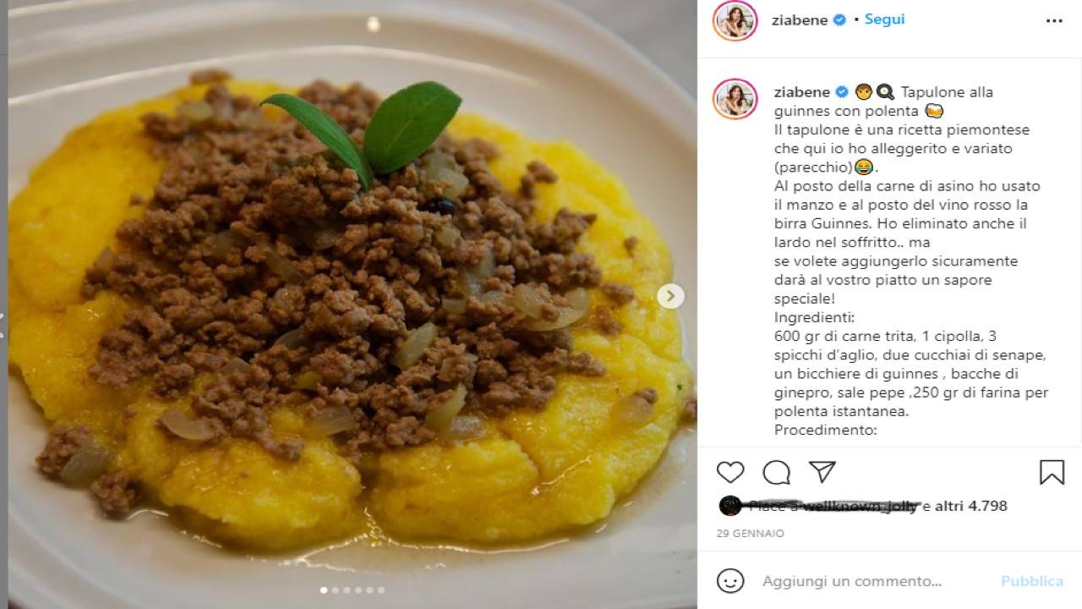Open ziabene avatar beside the caption
Viewport: 1082px width, 609px height.
pyautogui.click(x=735, y=99)
